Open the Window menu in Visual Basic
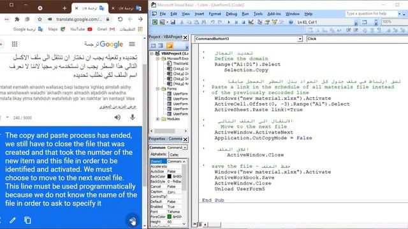The width and height of the screenshot is (408, 229). tap(293, 14)
